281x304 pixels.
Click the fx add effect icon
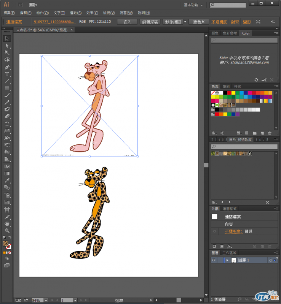230,246
